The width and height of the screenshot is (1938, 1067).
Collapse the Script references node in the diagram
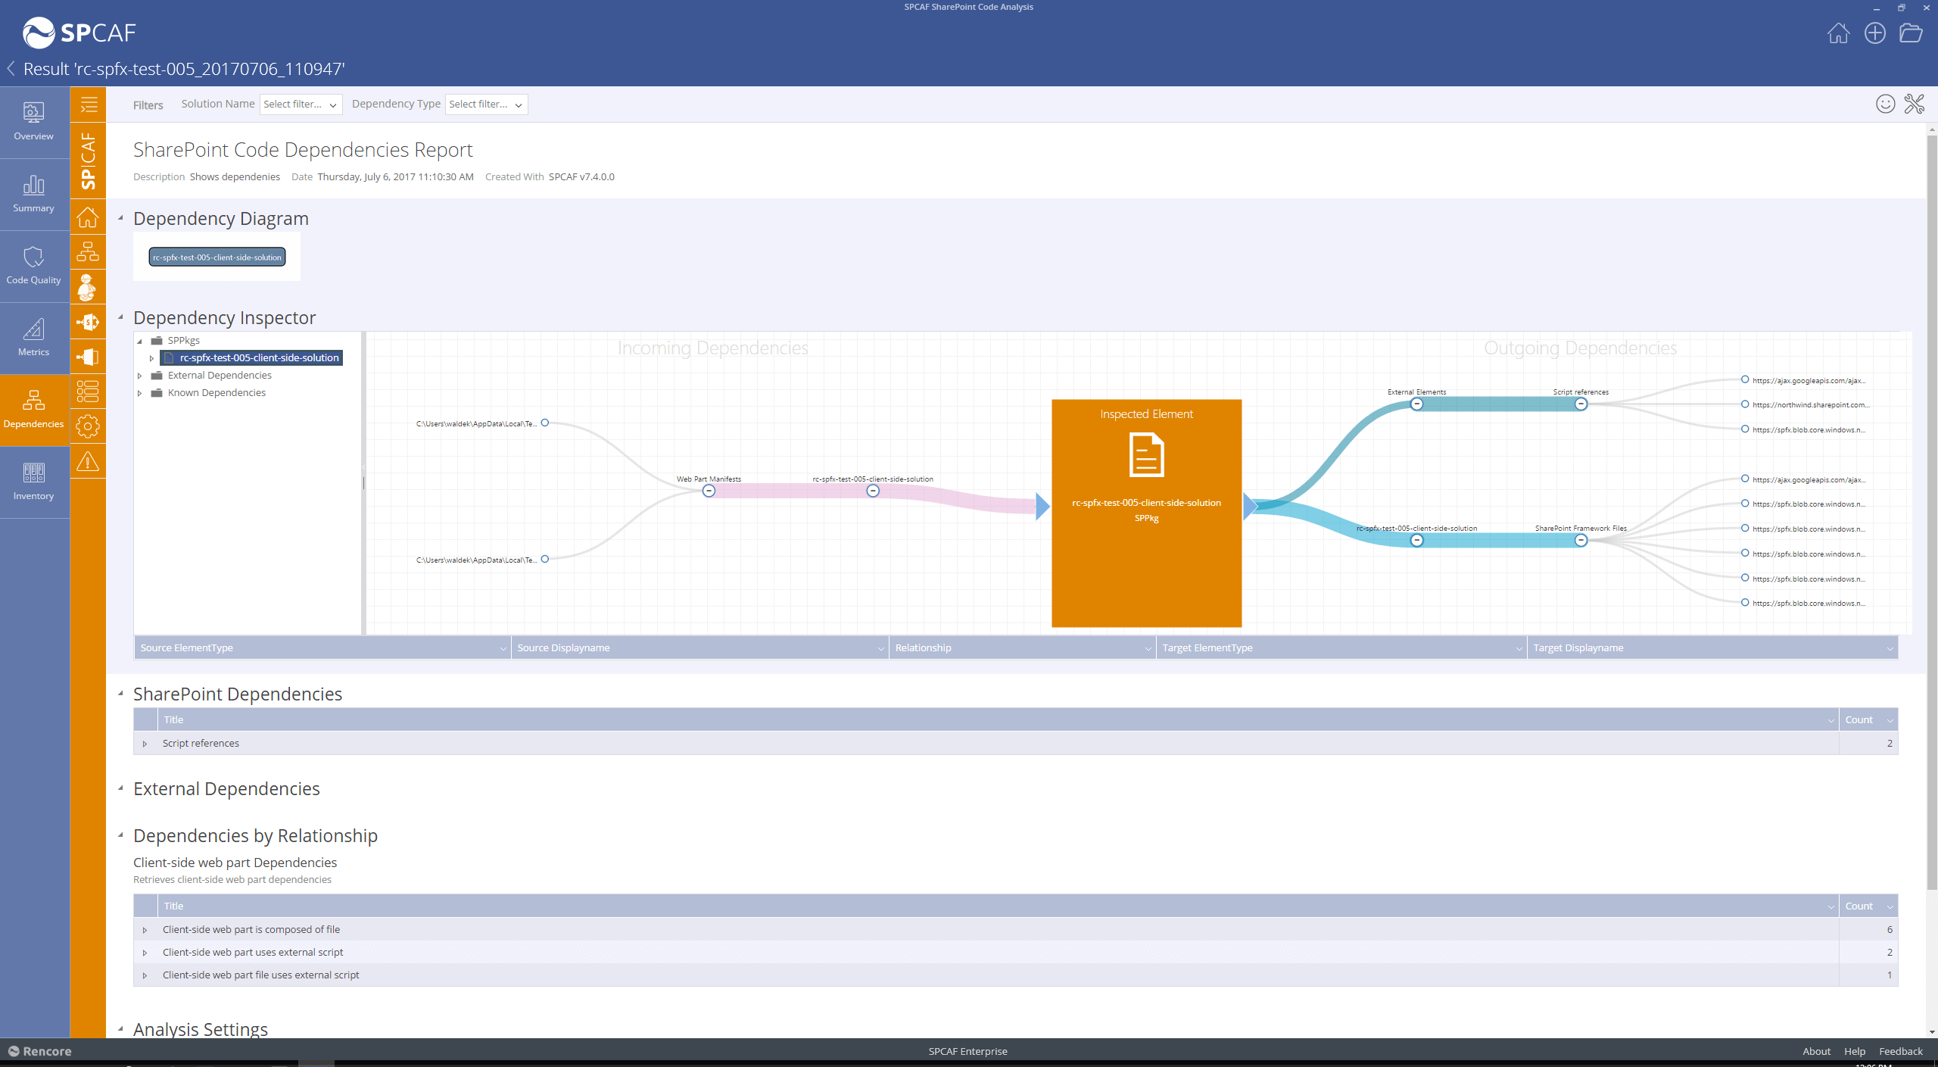click(x=1581, y=404)
